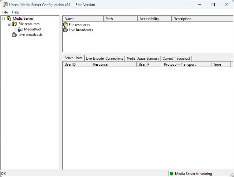
Task: Select Media Server label in tree
Action: coord(23,18)
